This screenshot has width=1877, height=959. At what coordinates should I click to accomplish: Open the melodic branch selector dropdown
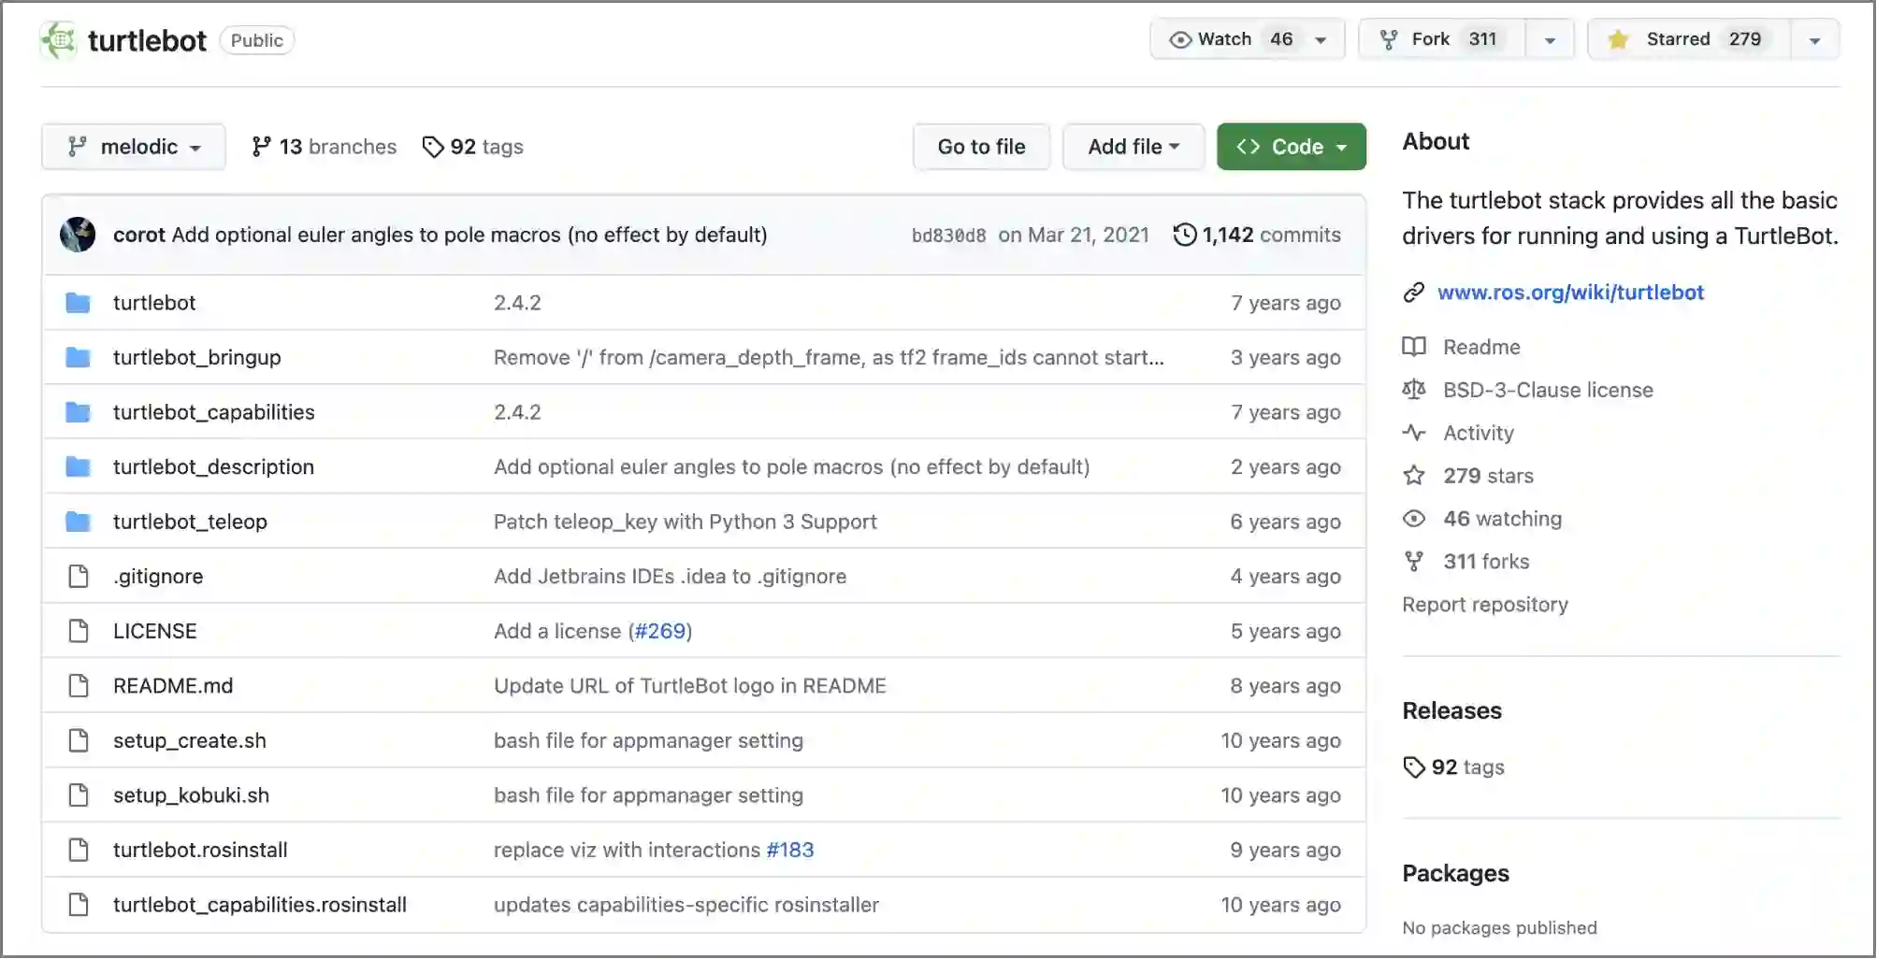click(134, 147)
